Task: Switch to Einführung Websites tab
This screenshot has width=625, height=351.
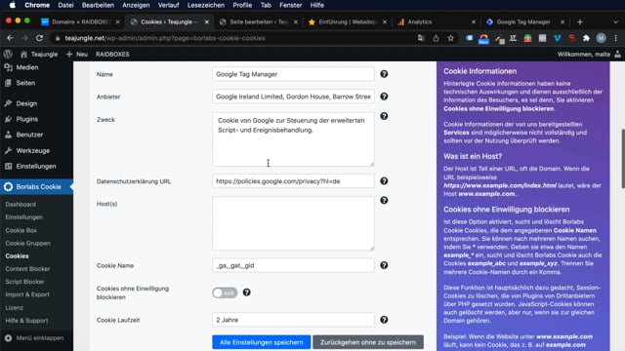Action: point(348,21)
